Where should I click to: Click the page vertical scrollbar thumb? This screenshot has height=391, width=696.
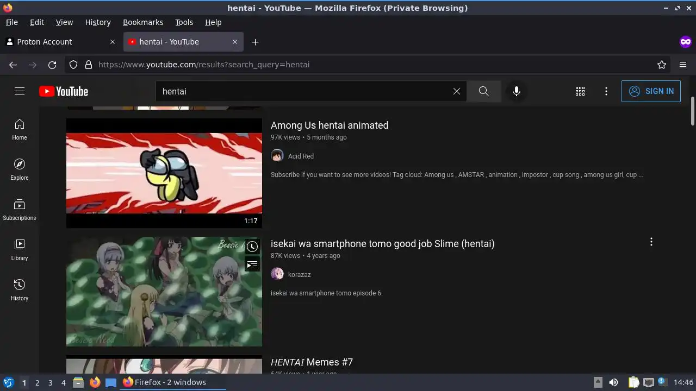(692, 111)
